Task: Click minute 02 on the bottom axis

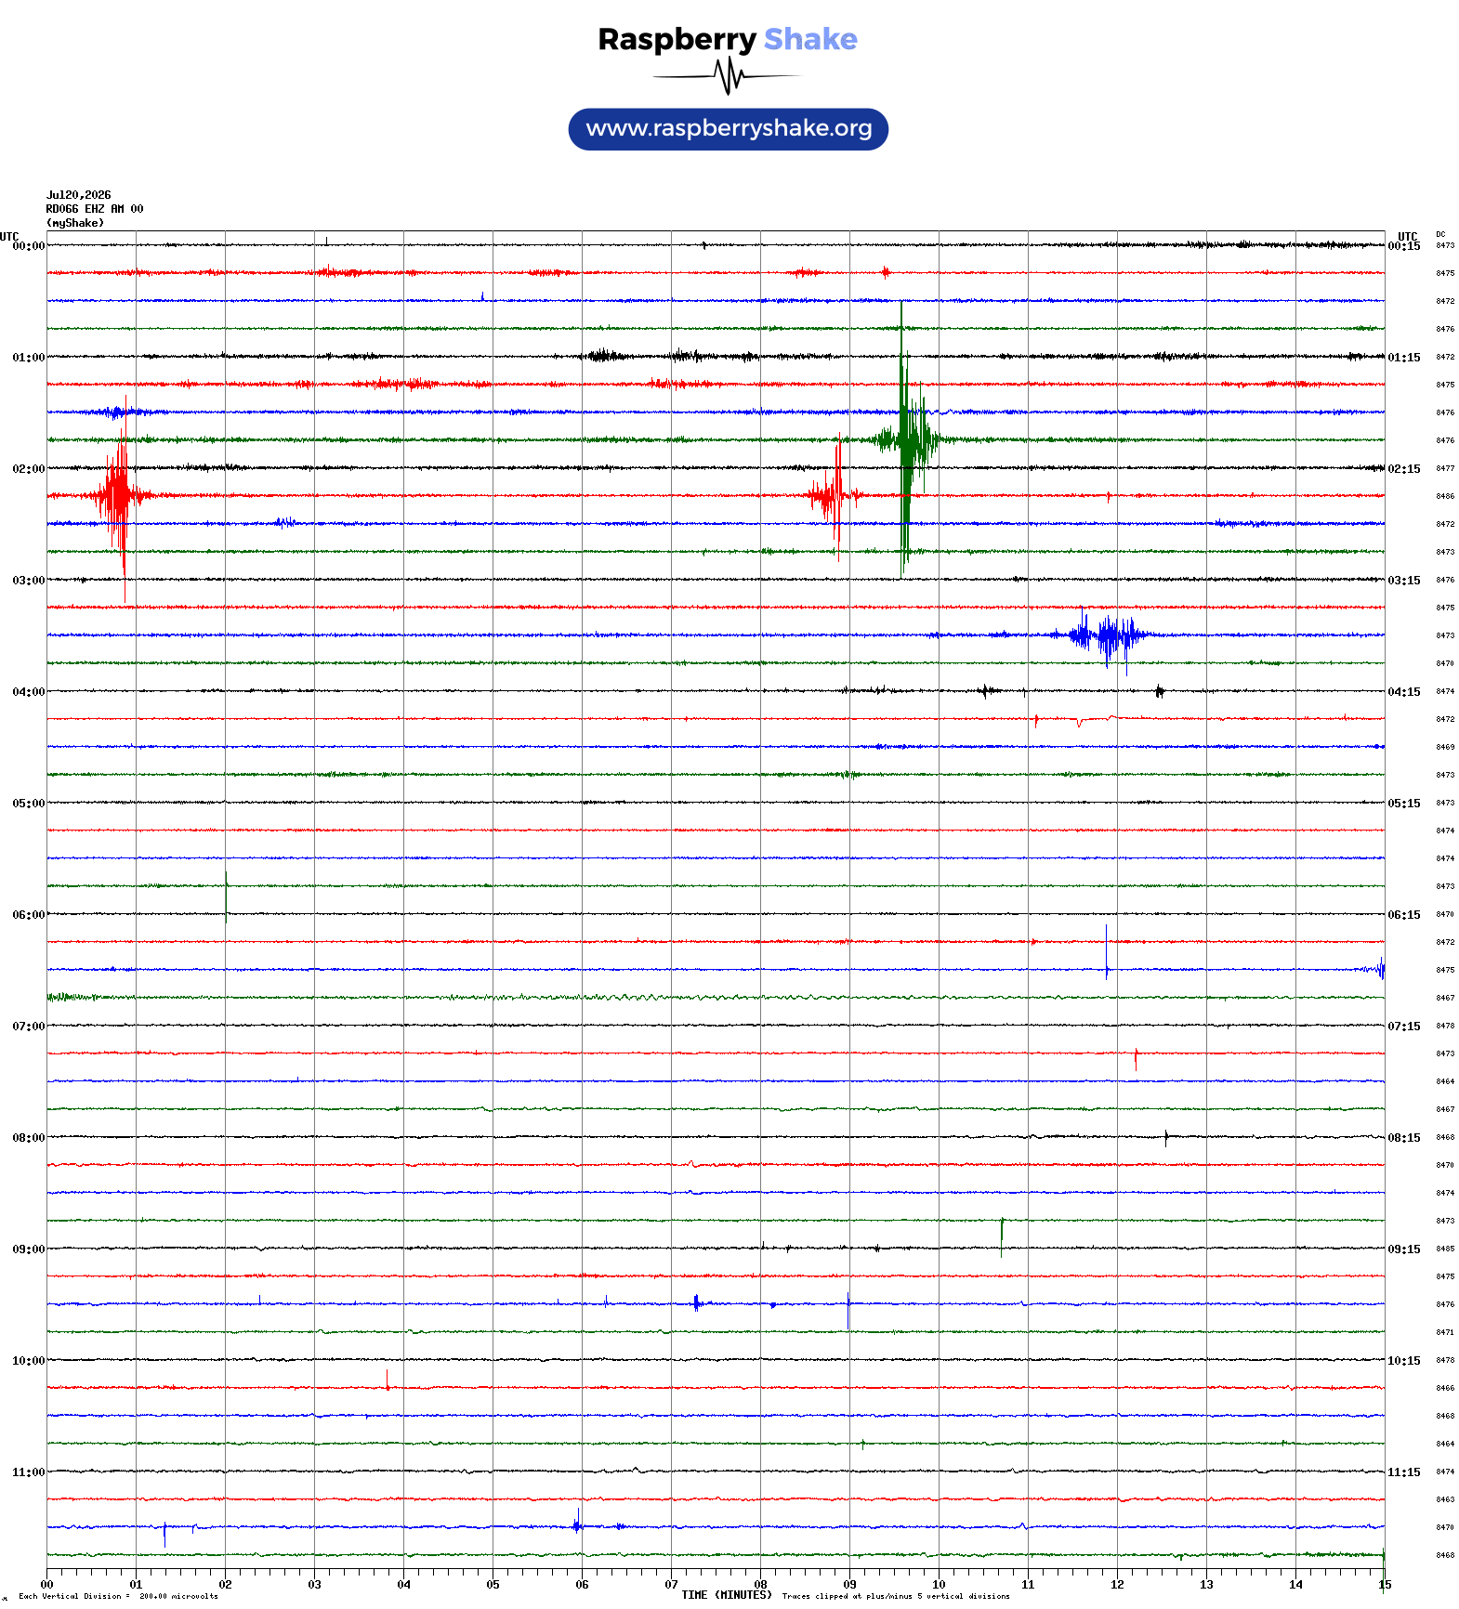Action: 225,1585
